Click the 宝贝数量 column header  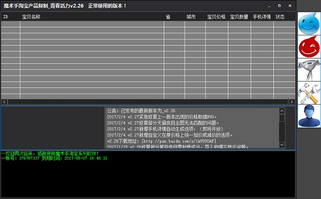[239, 17]
